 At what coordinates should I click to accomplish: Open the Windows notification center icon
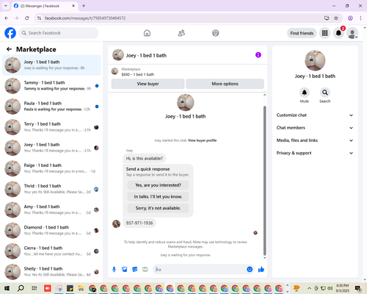(x=358, y=288)
